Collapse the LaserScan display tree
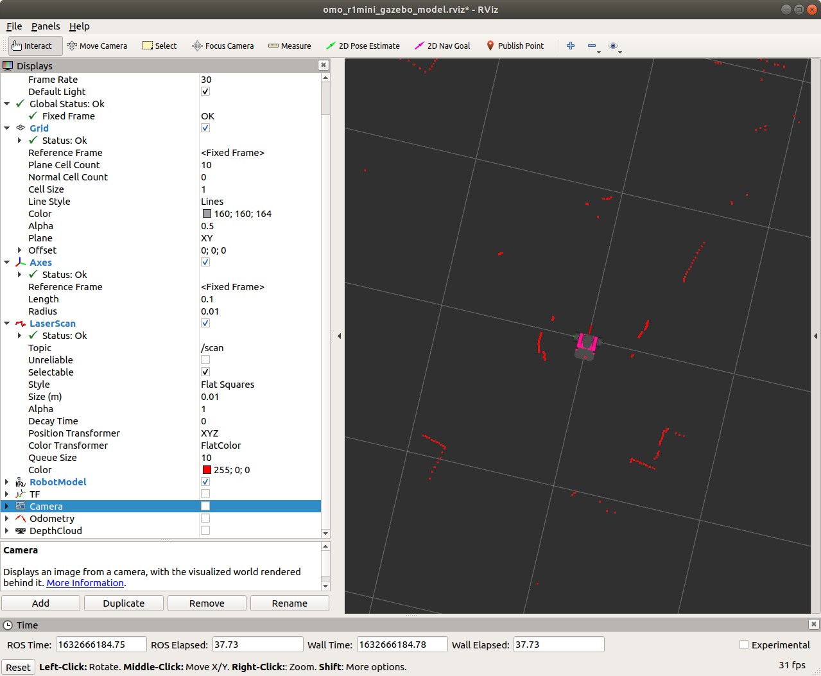 (7, 323)
